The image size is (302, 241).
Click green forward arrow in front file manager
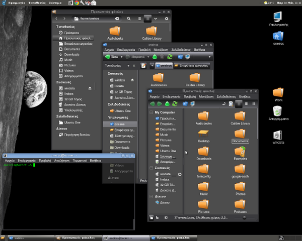[x=160, y=104]
